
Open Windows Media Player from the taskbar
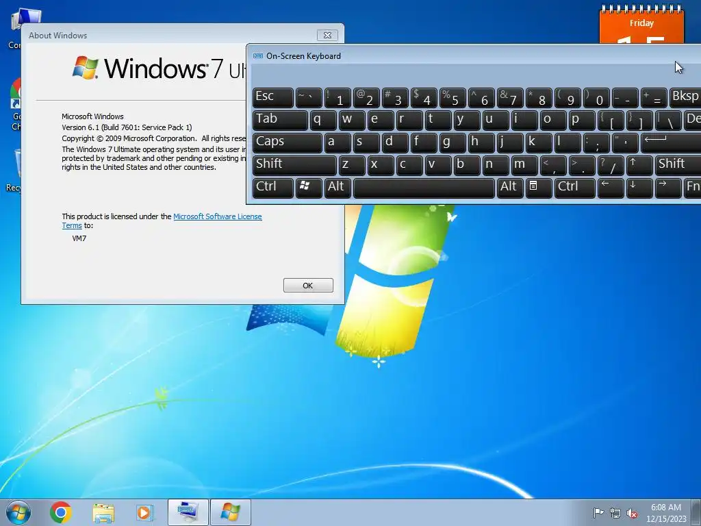pos(144,512)
